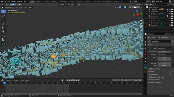Image resolution: width=174 pixels, height=97 pixels.
Task: Click the pan view hand icon
Action: (141, 24)
